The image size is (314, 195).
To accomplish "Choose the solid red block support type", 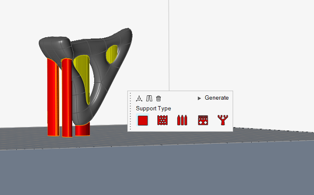I will pyautogui.click(x=143, y=120).
